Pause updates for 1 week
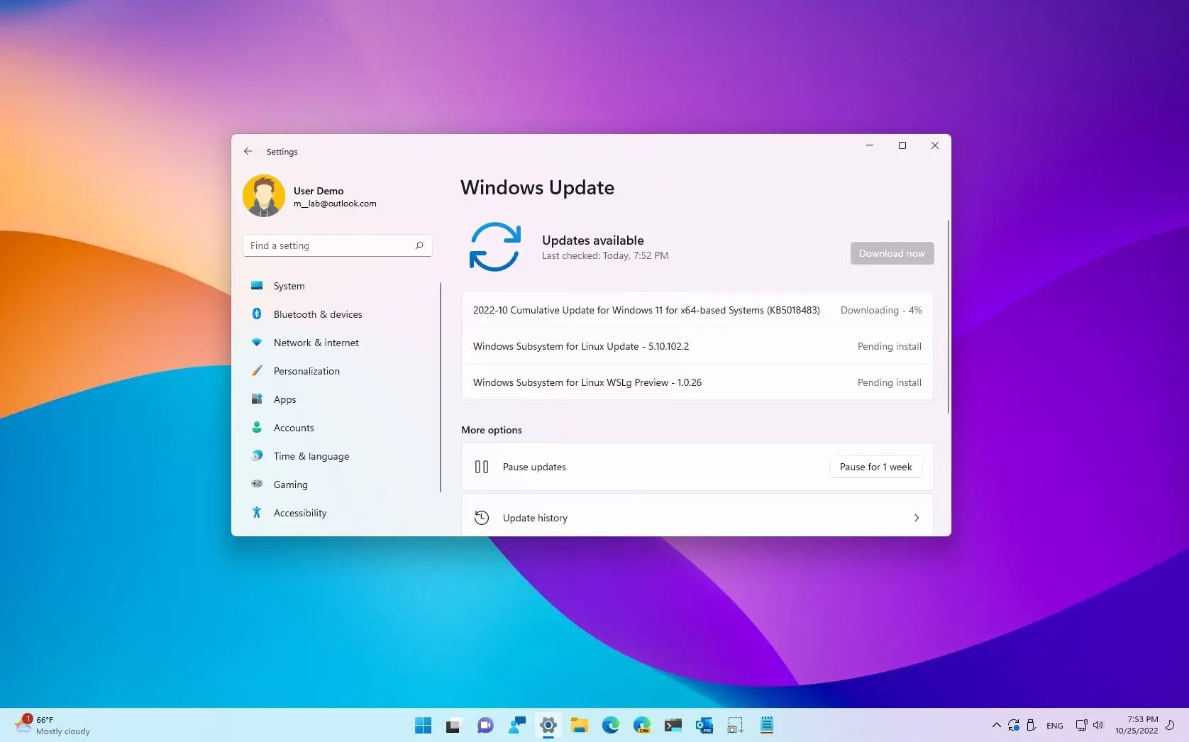 [875, 467]
